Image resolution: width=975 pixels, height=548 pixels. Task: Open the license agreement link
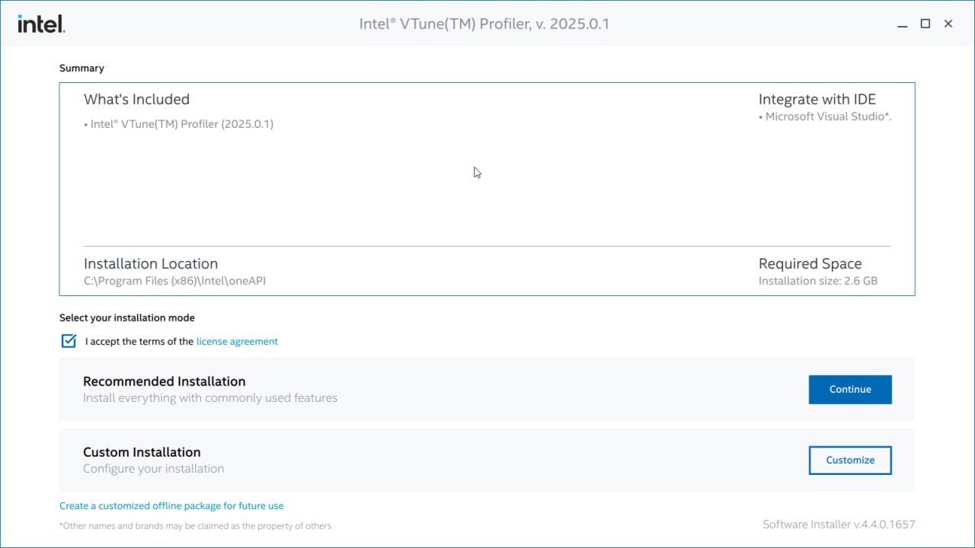point(237,342)
